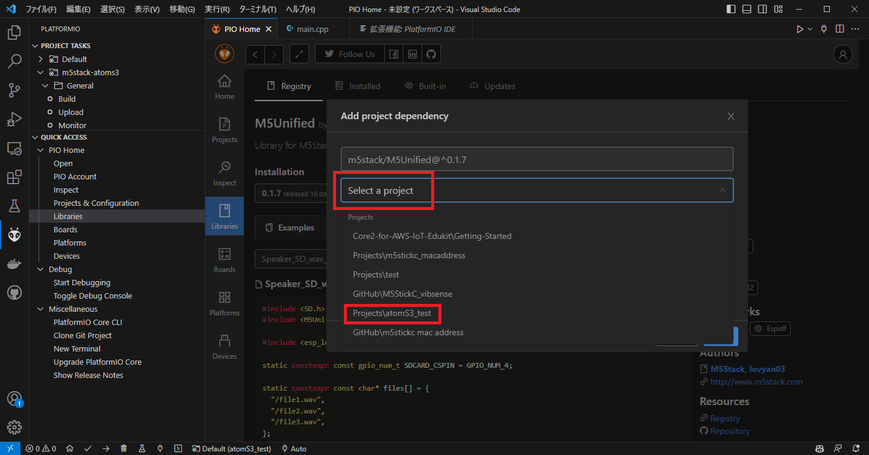
Task: Open the Select a project dropdown
Action: (x=536, y=190)
